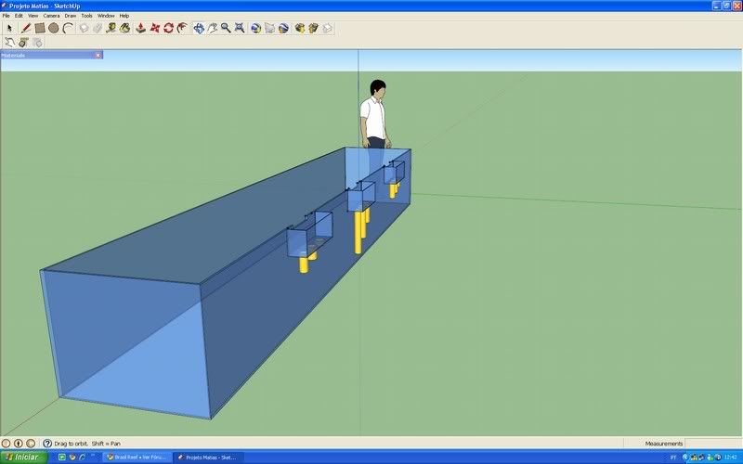Click the Share Model box icon
This screenshot has height=464, width=743.
coord(313,29)
